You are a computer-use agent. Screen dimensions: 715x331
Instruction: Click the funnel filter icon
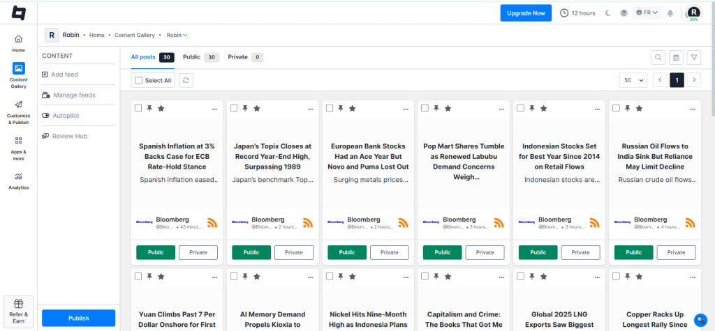tap(694, 57)
